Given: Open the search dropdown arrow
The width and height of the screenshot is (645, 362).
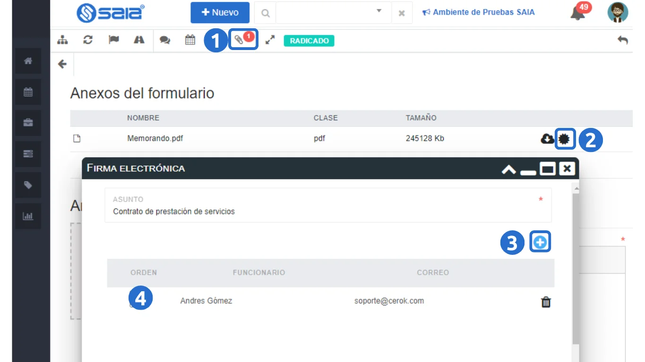Looking at the screenshot, I should [379, 11].
